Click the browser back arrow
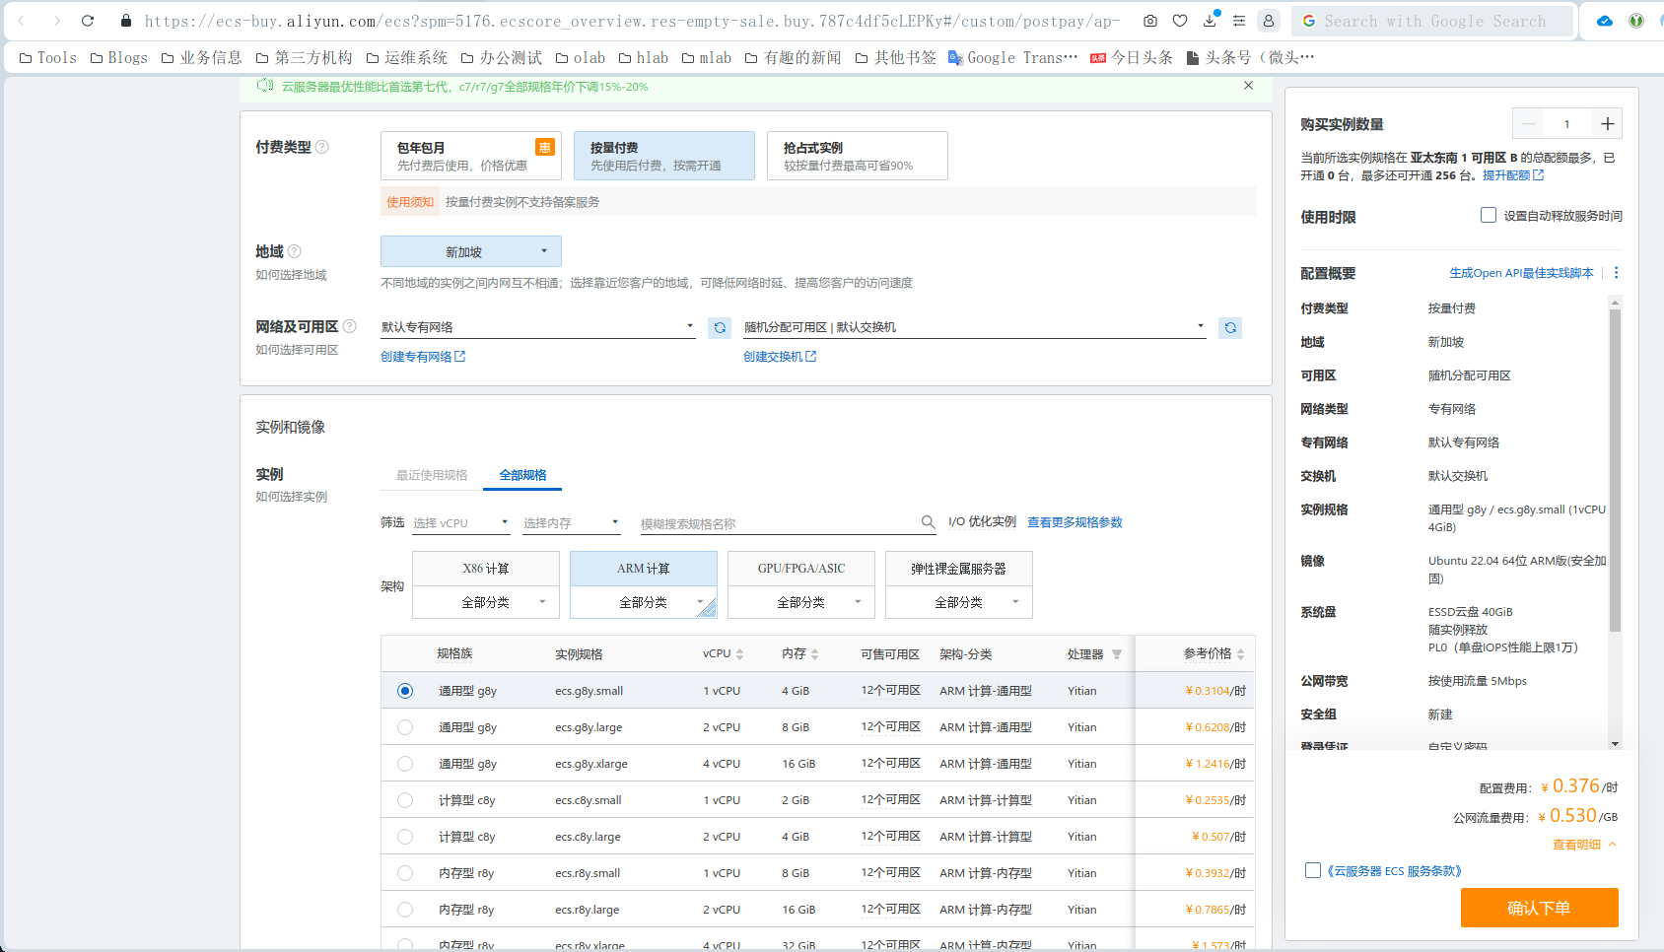The width and height of the screenshot is (1664, 952). (x=21, y=21)
